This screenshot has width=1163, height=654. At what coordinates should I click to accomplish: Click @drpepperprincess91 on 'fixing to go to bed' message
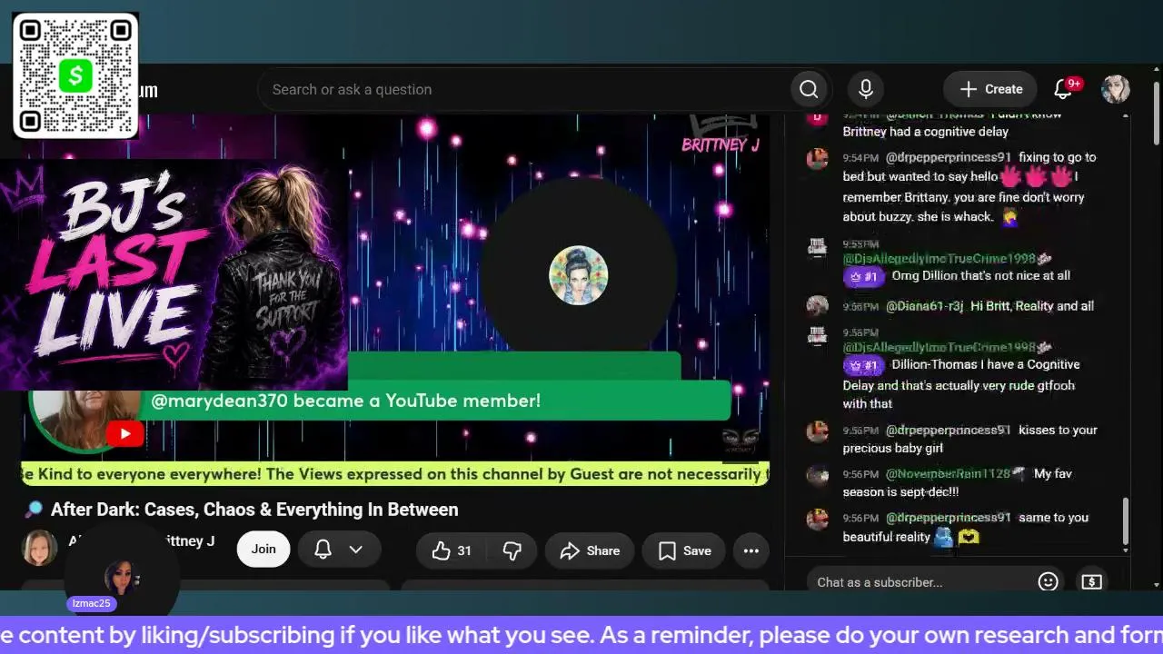pyautogui.click(x=949, y=157)
